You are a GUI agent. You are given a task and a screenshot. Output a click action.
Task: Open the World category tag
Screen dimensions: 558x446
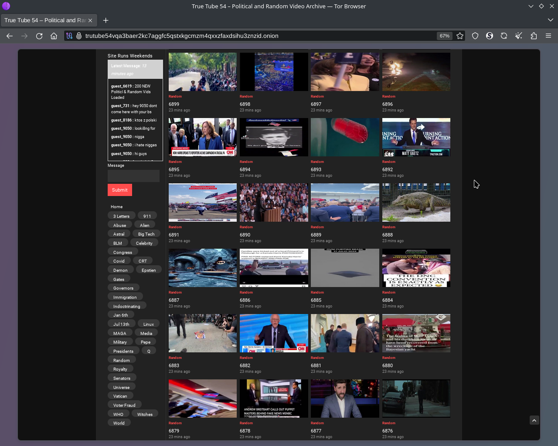[119, 423]
